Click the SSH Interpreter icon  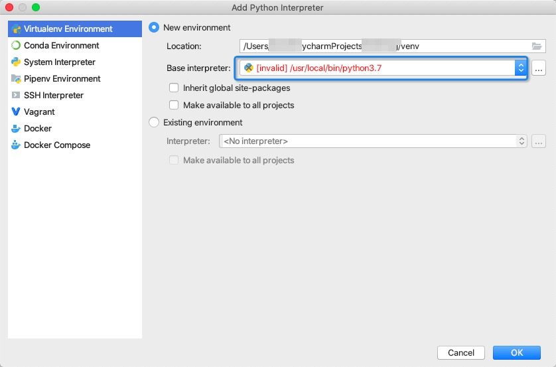(16, 96)
